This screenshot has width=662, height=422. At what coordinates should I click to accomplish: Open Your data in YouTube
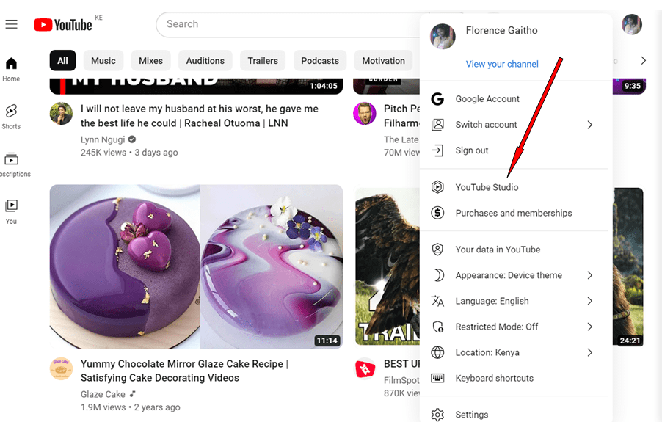point(514,250)
